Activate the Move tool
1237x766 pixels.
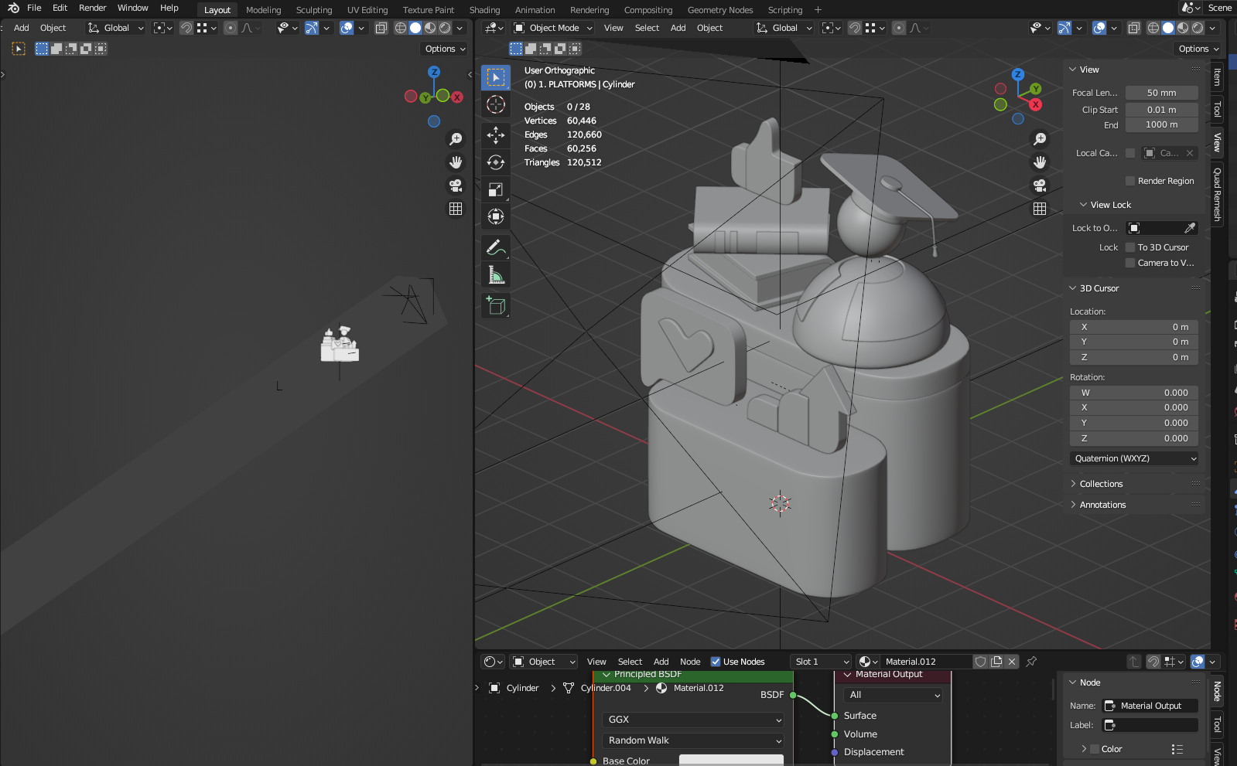pyautogui.click(x=496, y=134)
